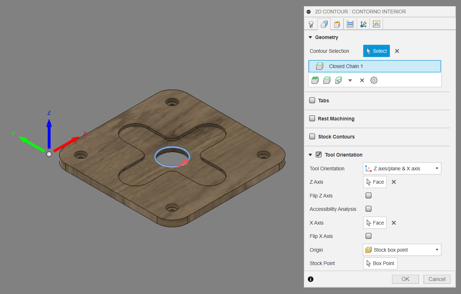Delete the selected chain with the X icon
461x294 pixels.
(x=362, y=80)
